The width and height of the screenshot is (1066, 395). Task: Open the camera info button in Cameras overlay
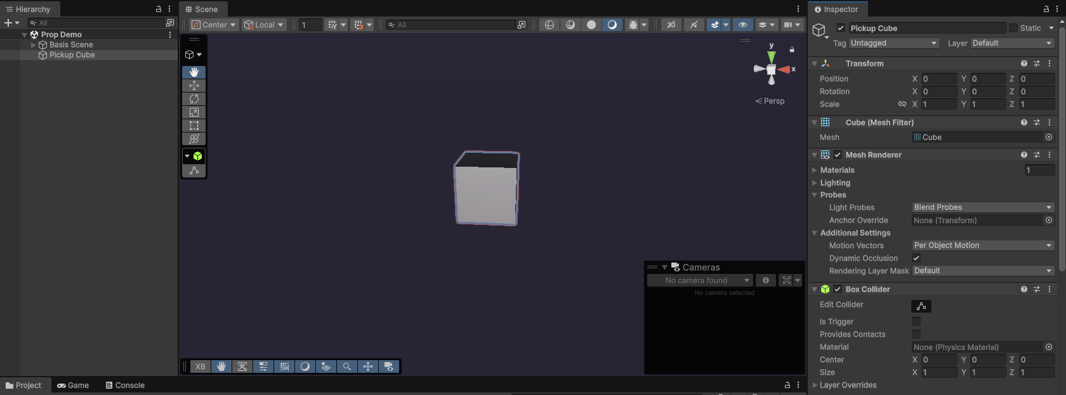click(766, 280)
